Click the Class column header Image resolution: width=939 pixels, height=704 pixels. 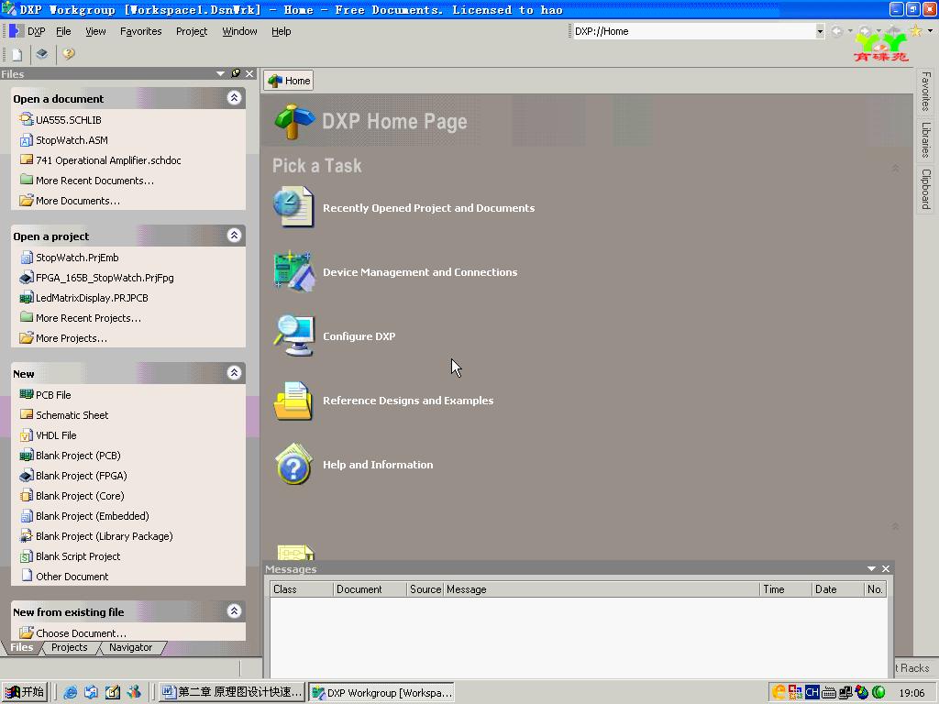[x=301, y=589]
